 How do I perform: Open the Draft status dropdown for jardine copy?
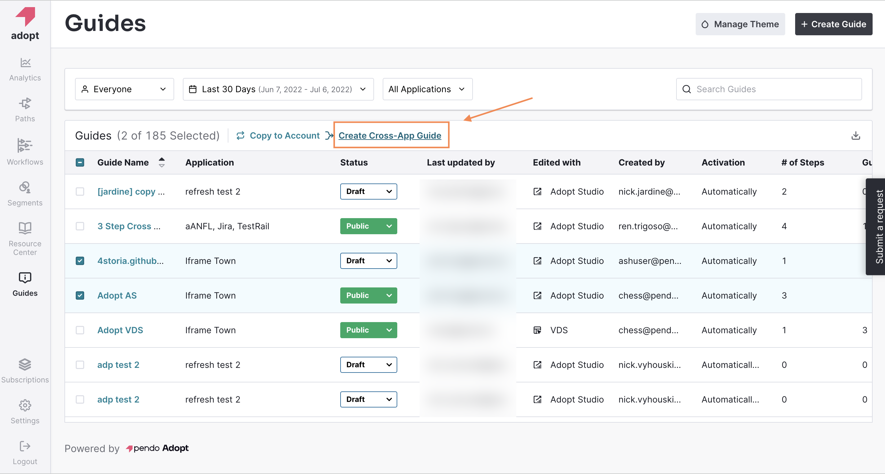click(x=369, y=192)
